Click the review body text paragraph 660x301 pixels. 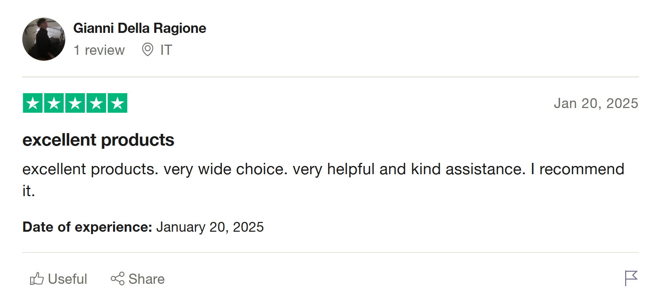[323, 169]
